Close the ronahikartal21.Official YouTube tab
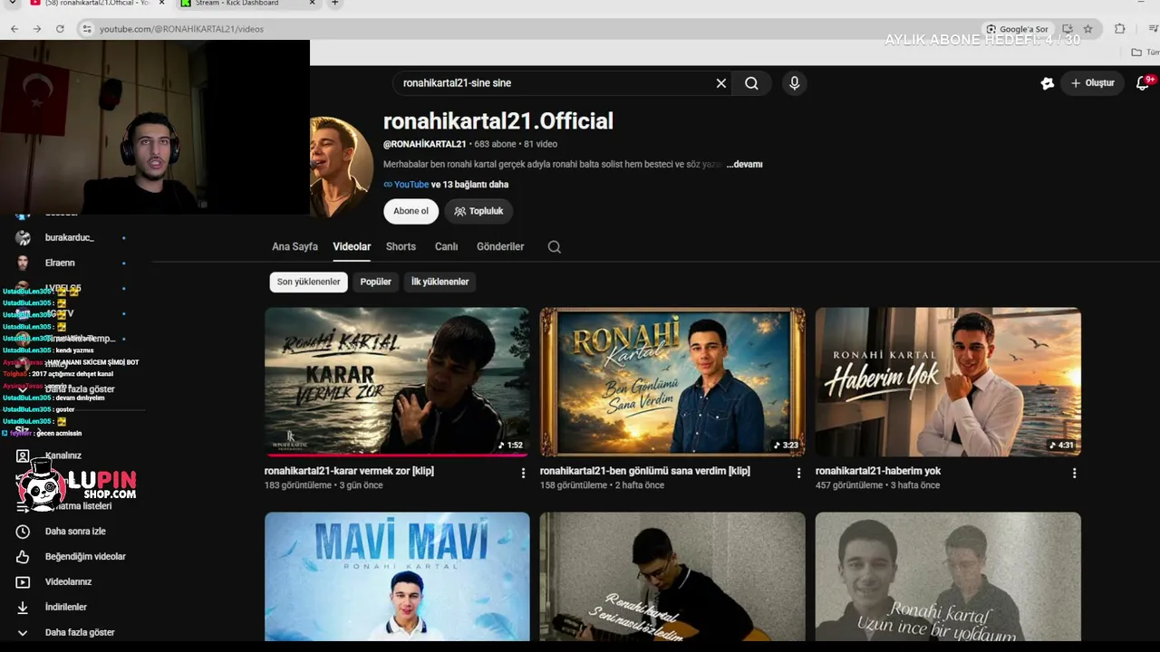Image resolution: width=1160 pixels, height=652 pixels. [163, 4]
